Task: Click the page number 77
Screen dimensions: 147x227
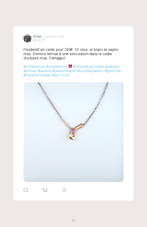Action: pyautogui.click(x=73, y=220)
